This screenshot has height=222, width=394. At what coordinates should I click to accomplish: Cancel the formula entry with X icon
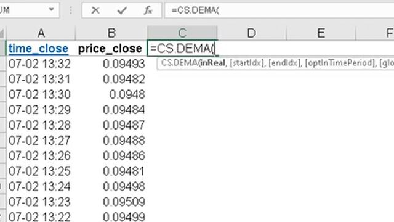(95, 10)
